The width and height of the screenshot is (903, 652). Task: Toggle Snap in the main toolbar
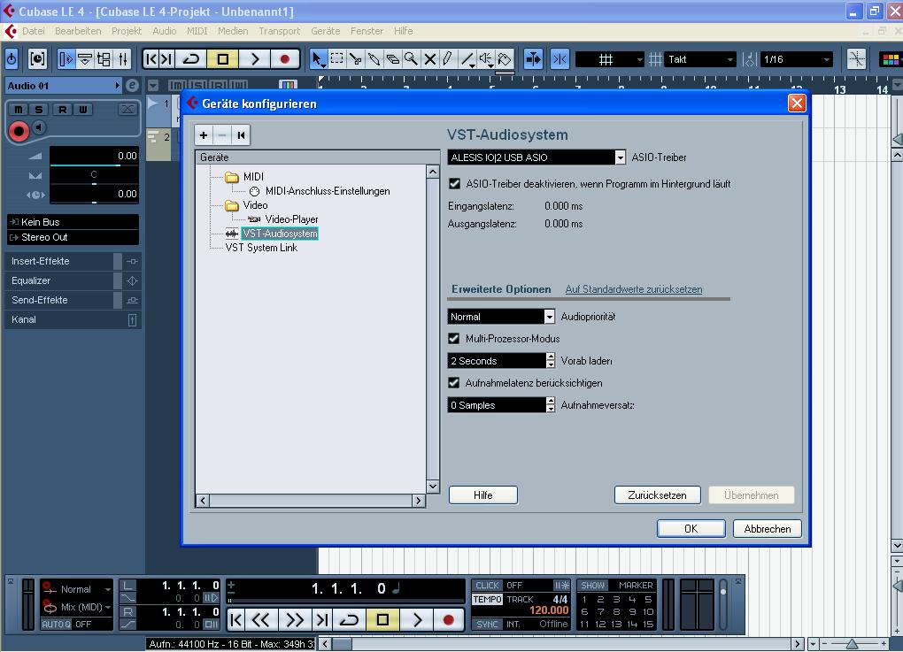(560, 58)
